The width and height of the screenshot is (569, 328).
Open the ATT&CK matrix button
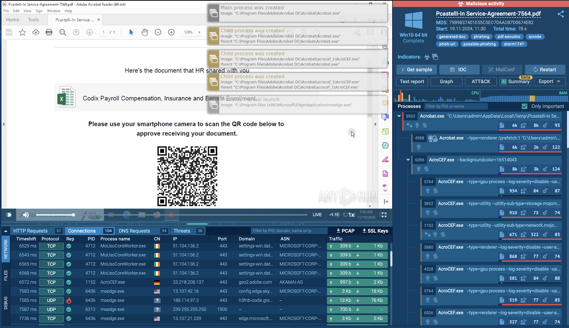[481, 81]
